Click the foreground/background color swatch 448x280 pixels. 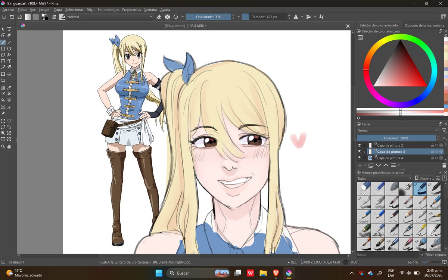pos(45,17)
